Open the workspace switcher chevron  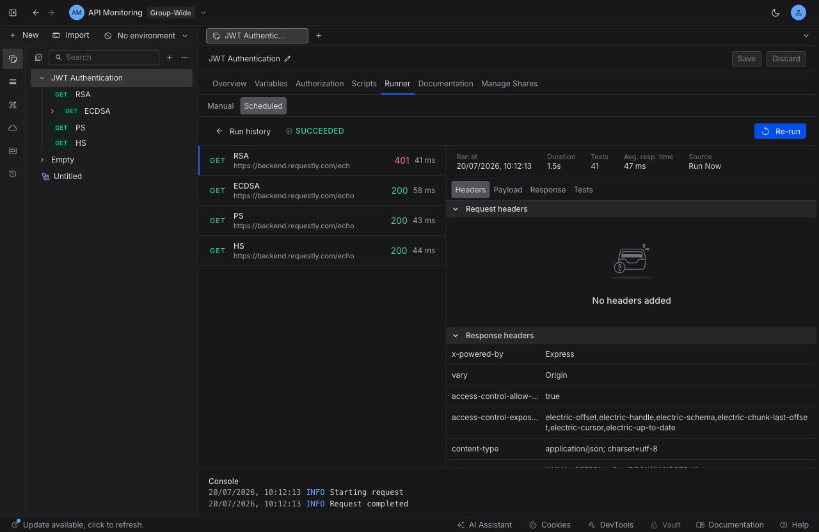coord(203,13)
